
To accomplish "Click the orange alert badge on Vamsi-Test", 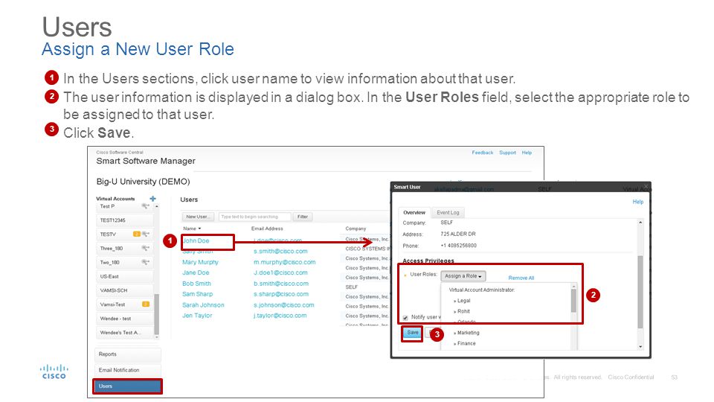I will coord(146,304).
